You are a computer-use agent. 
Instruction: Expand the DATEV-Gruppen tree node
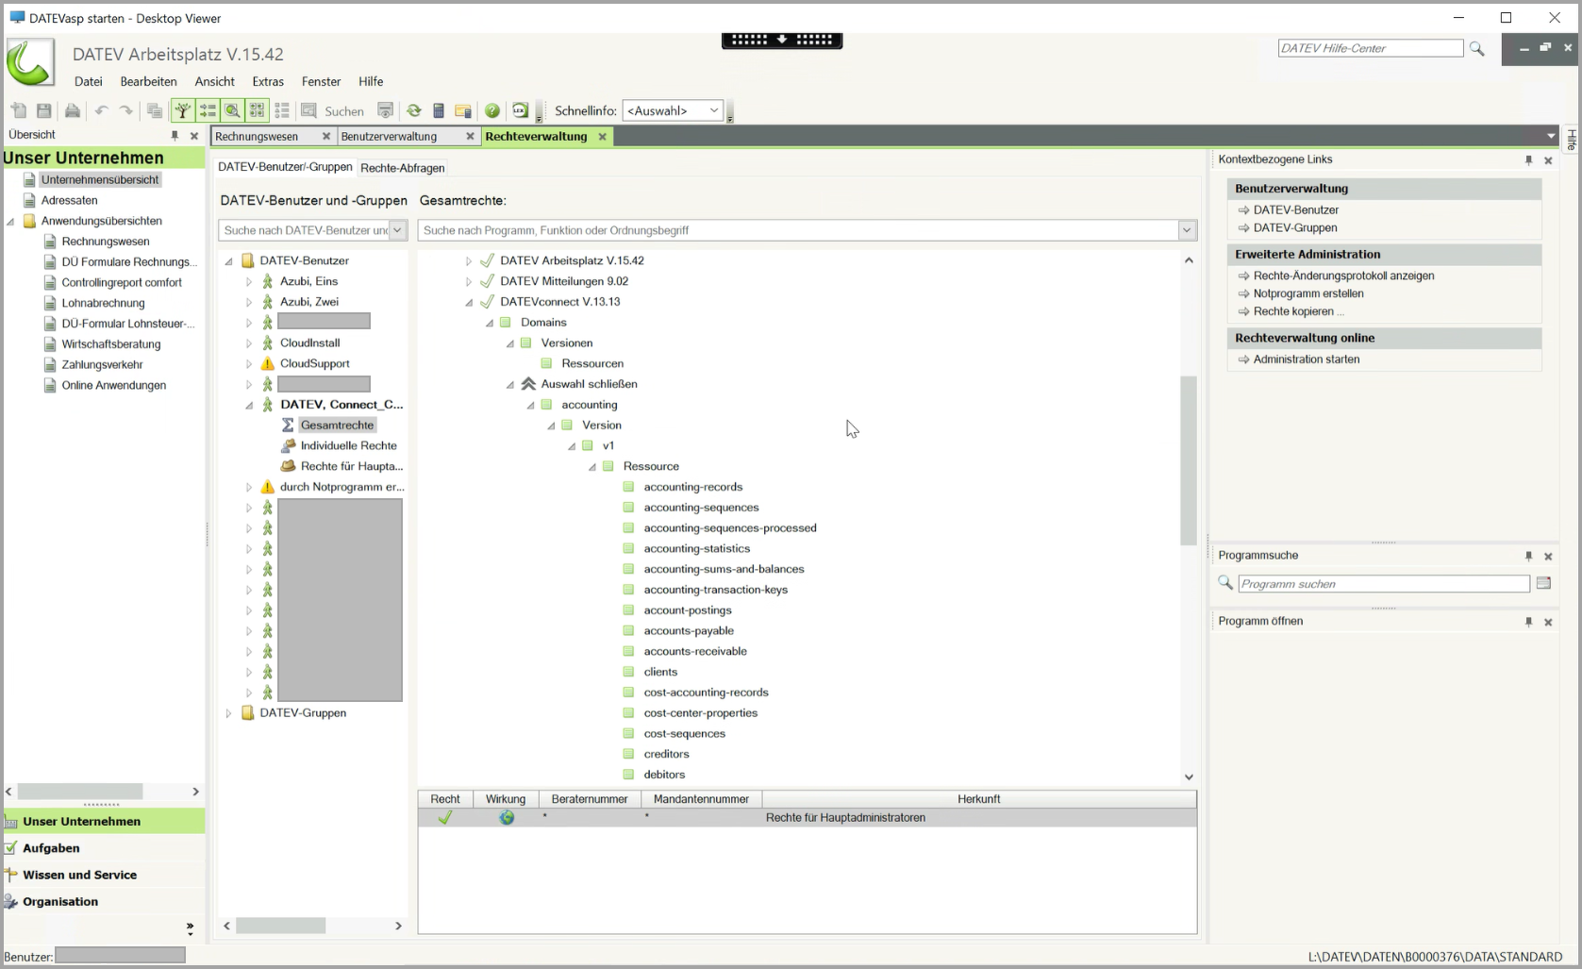click(x=228, y=713)
